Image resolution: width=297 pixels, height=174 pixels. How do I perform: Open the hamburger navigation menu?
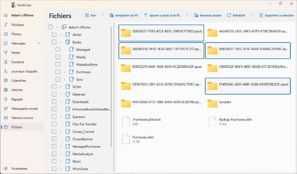click(6, 15)
